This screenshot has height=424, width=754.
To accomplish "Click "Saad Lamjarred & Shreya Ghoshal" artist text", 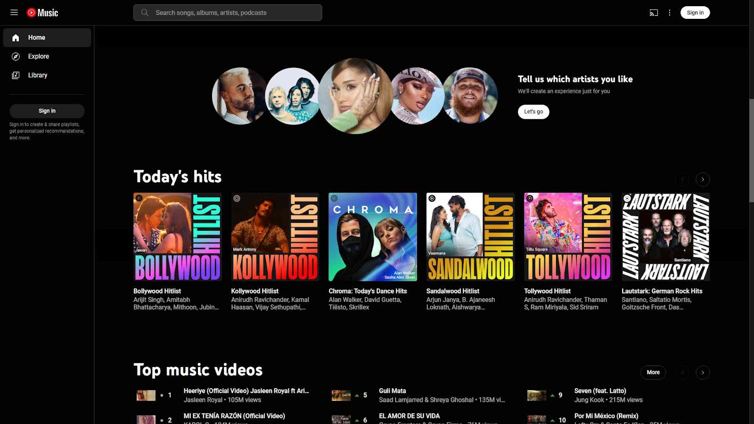I will [x=426, y=400].
